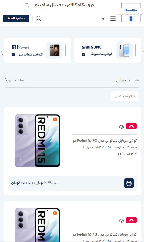
Task: Add first Redmi 15 to basket
Action: 129,183
